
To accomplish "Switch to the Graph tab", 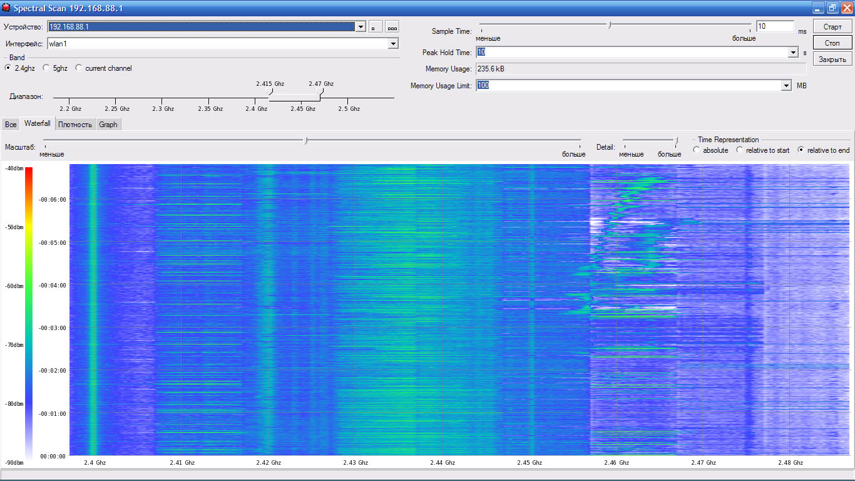I will point(108,125).
